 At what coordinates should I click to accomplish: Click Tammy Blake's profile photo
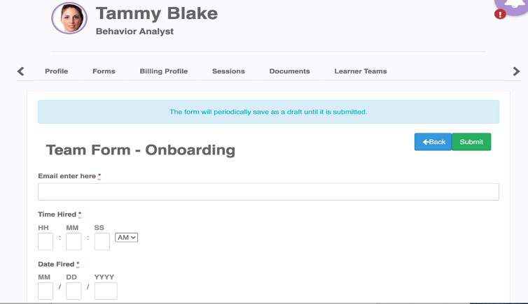pyautogui.click(x=69, y=18)
